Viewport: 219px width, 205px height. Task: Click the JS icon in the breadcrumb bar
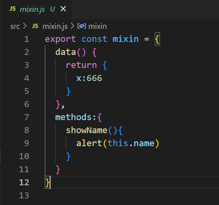(x=35, y=26)
